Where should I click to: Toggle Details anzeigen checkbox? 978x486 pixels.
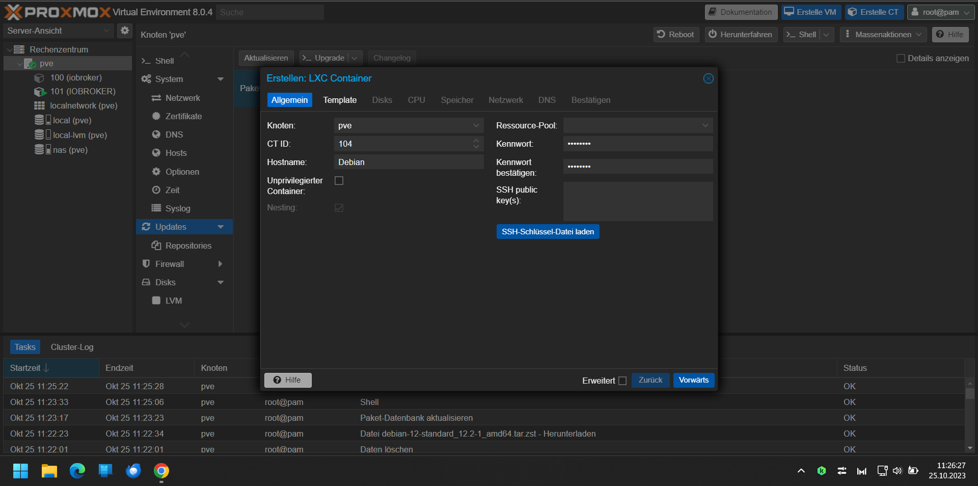click(x=901, y=58)
